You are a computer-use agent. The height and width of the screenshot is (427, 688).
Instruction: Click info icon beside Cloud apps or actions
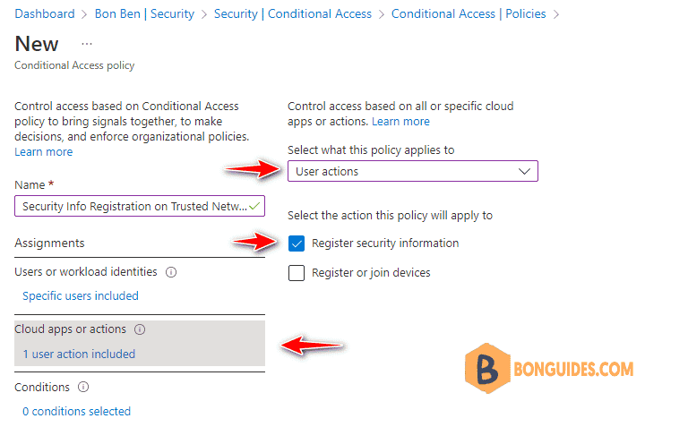[x=140, y=329]
